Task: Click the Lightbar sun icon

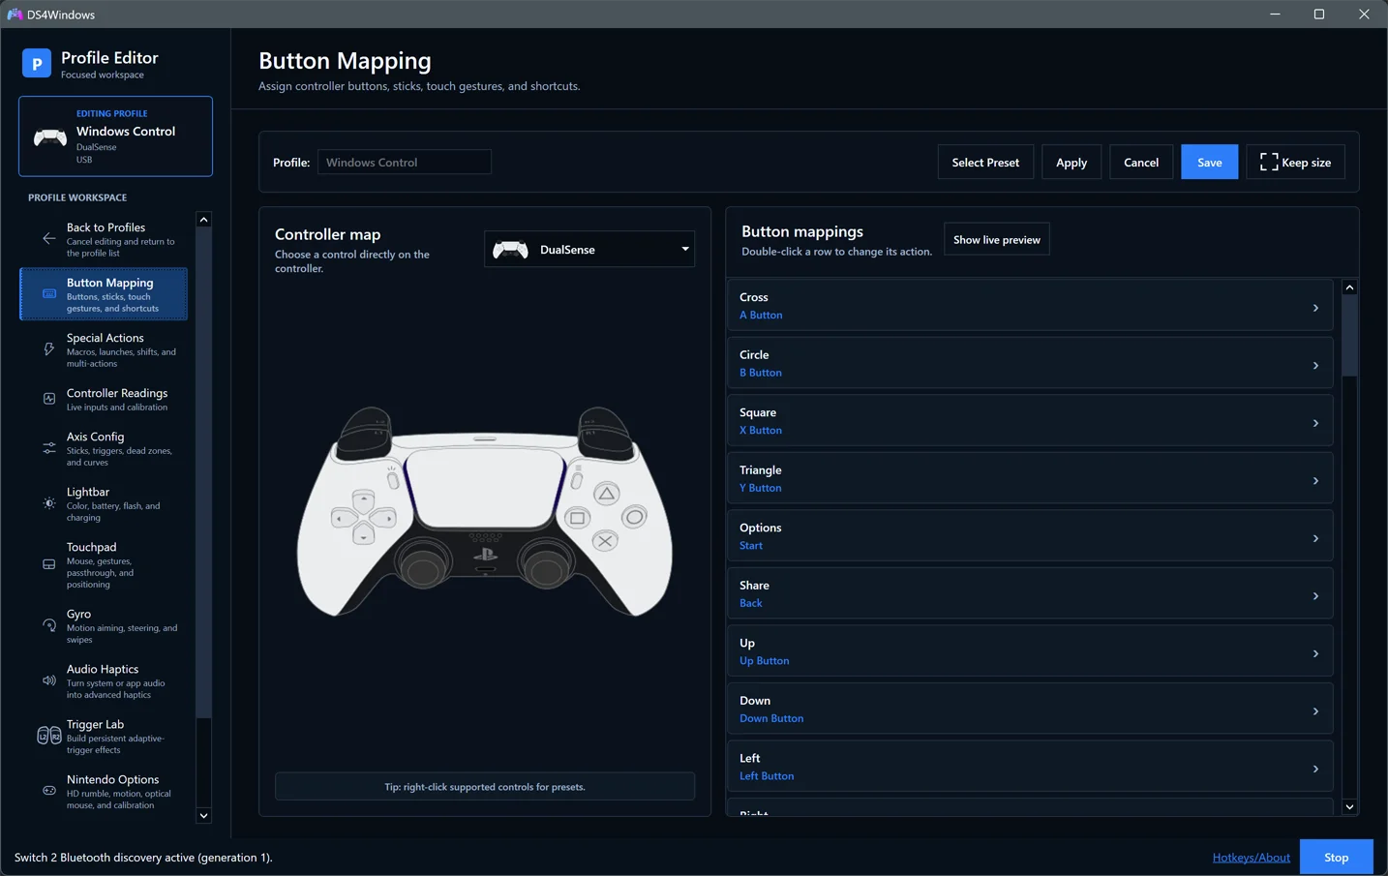Action: pos(49,502)
